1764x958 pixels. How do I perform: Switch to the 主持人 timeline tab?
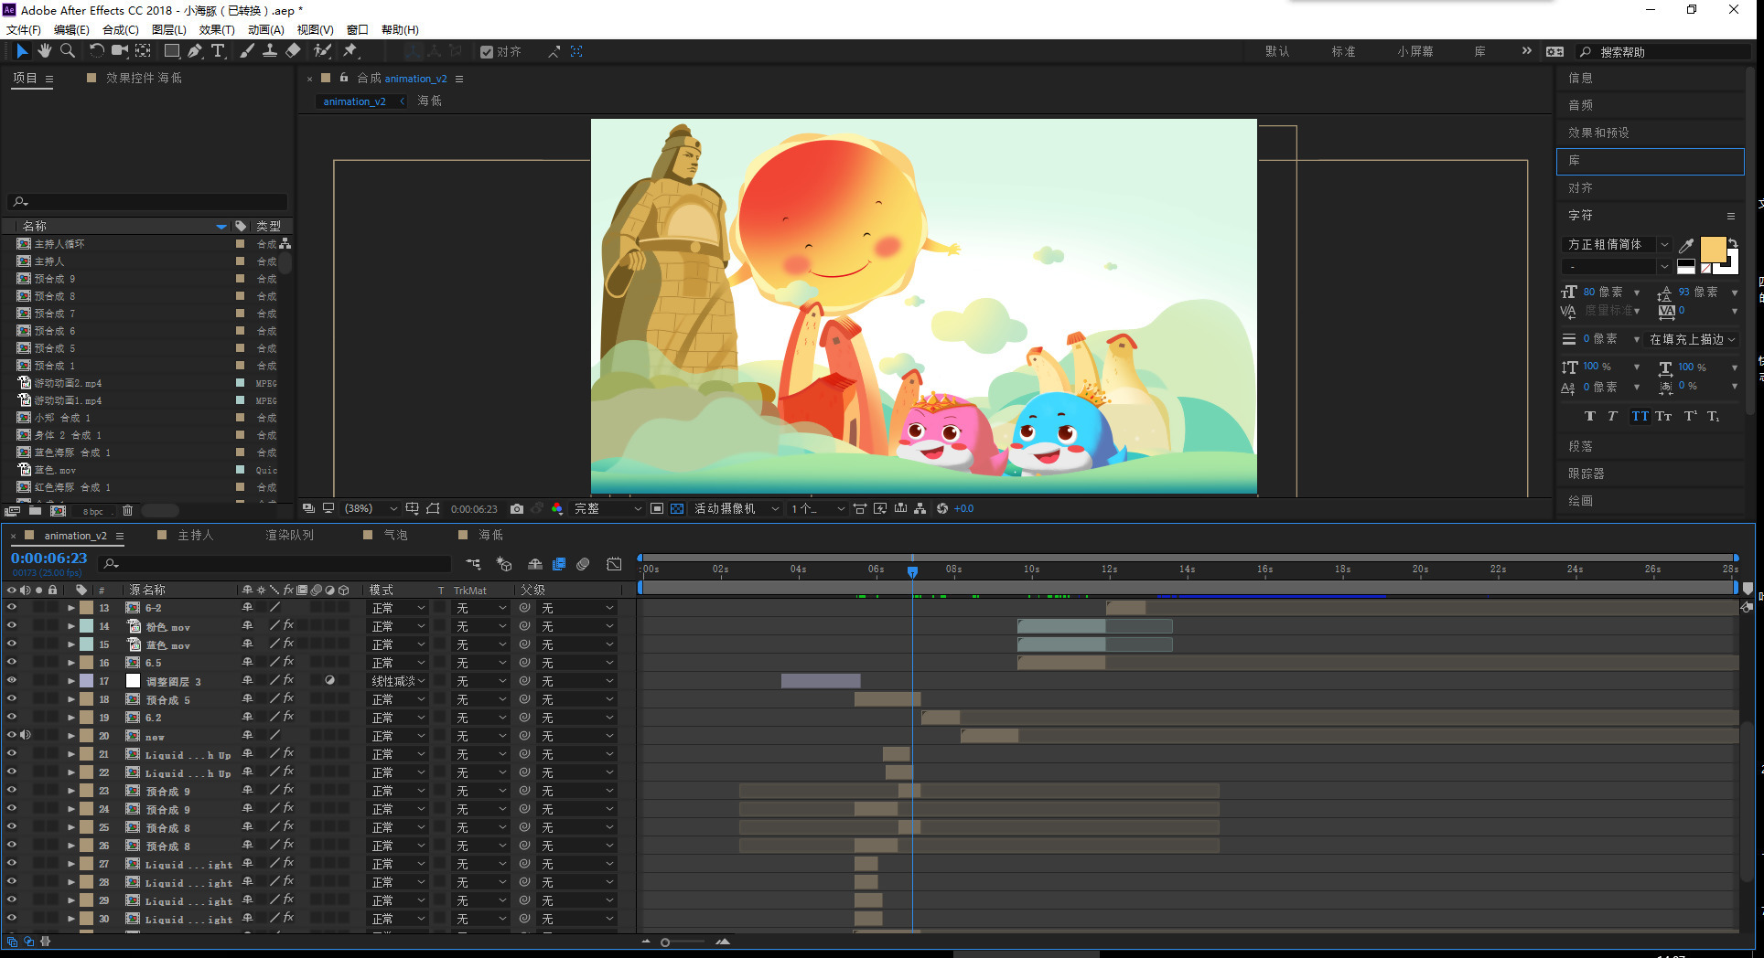point(195,535)
